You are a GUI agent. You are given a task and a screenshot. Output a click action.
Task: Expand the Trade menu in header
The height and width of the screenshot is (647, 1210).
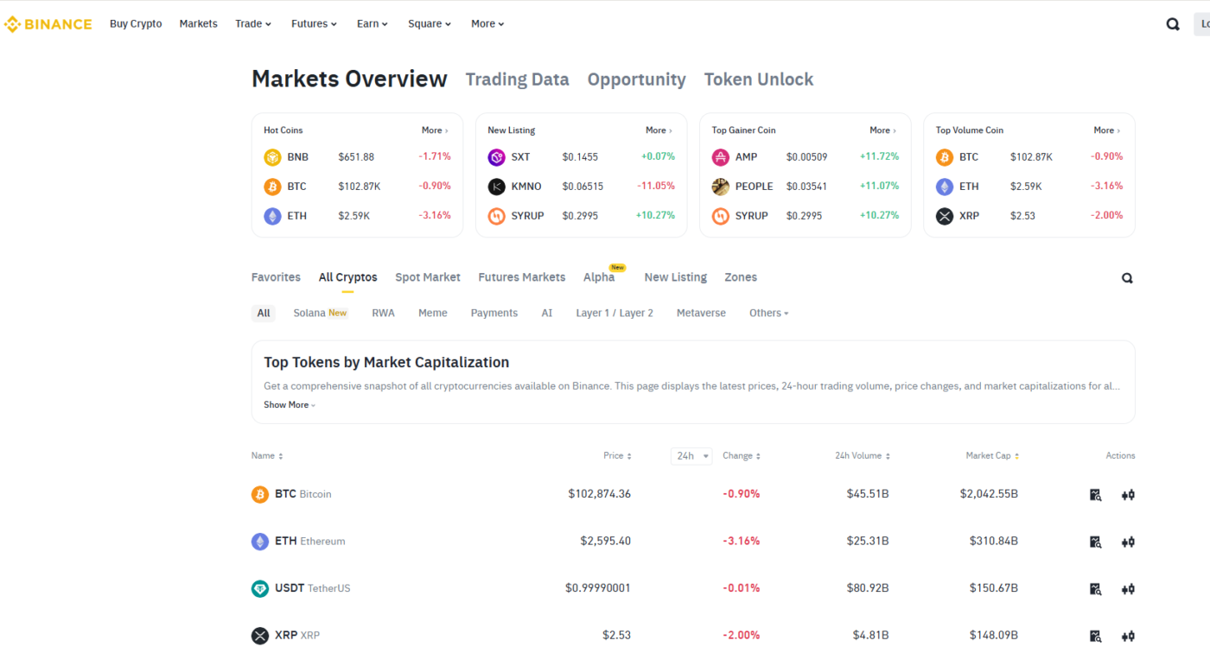(253, 24)
